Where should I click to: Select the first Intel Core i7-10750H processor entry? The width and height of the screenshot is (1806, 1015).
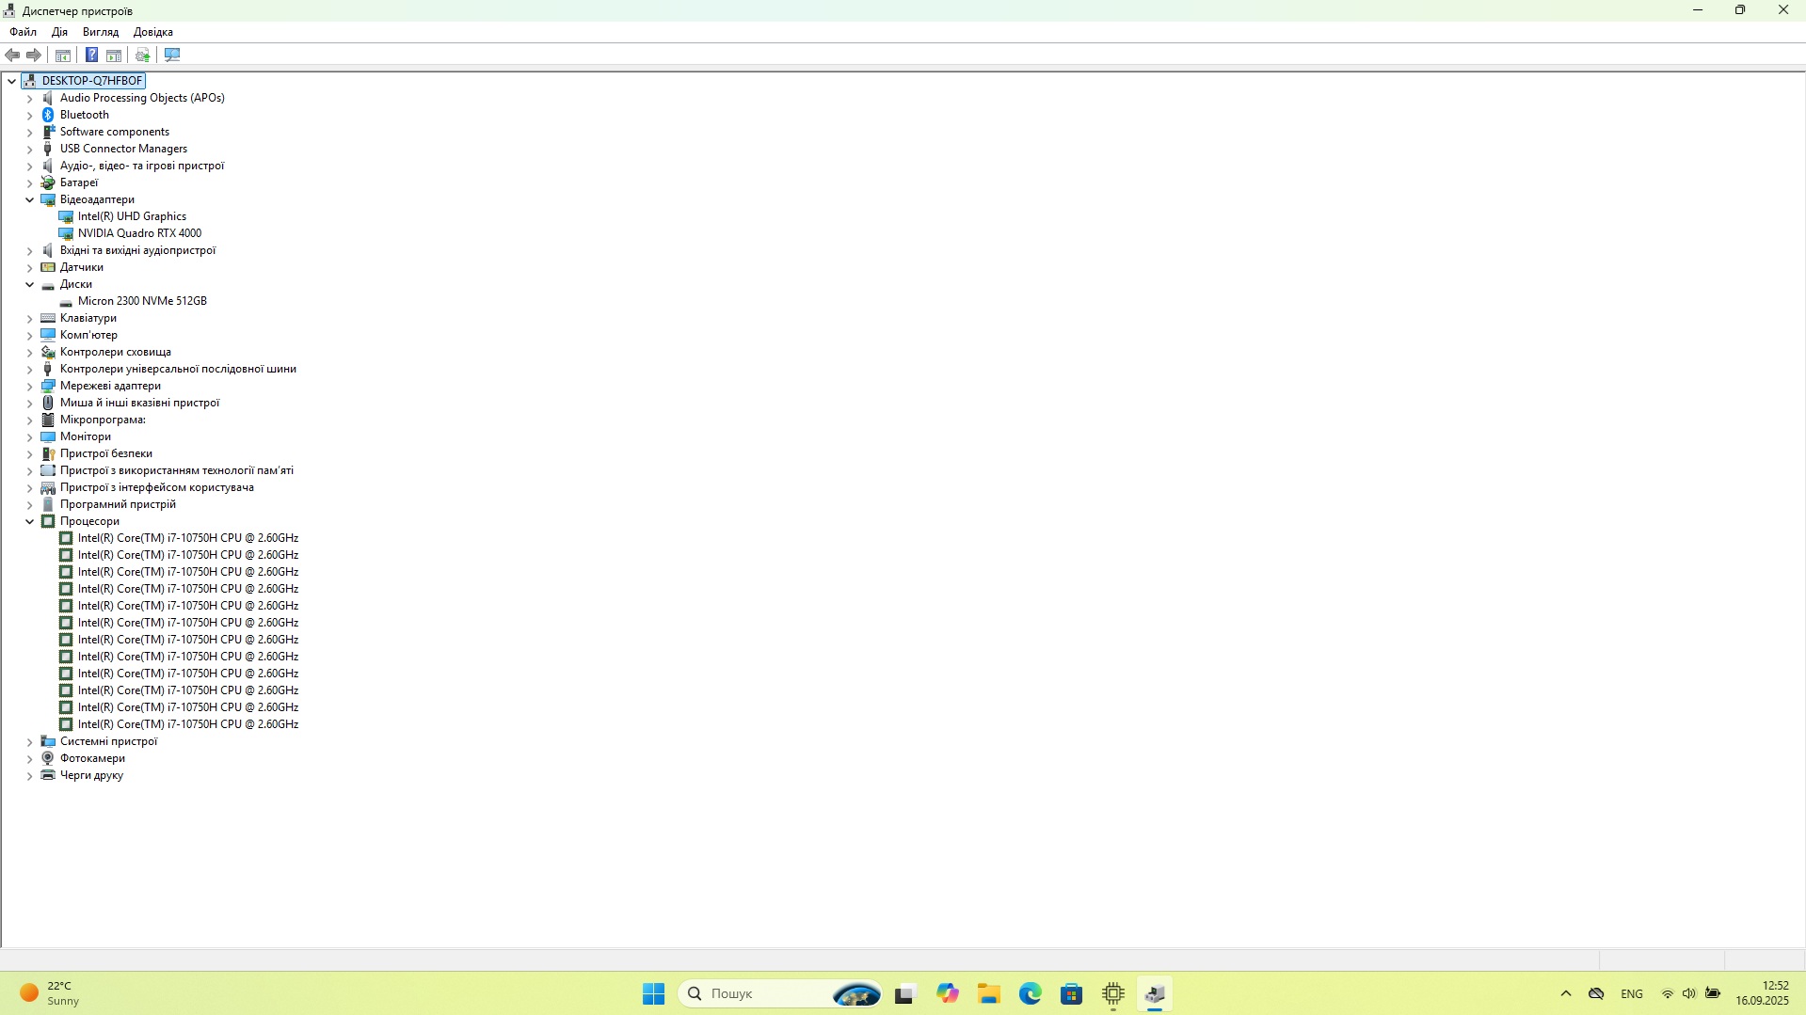point(188,538)
